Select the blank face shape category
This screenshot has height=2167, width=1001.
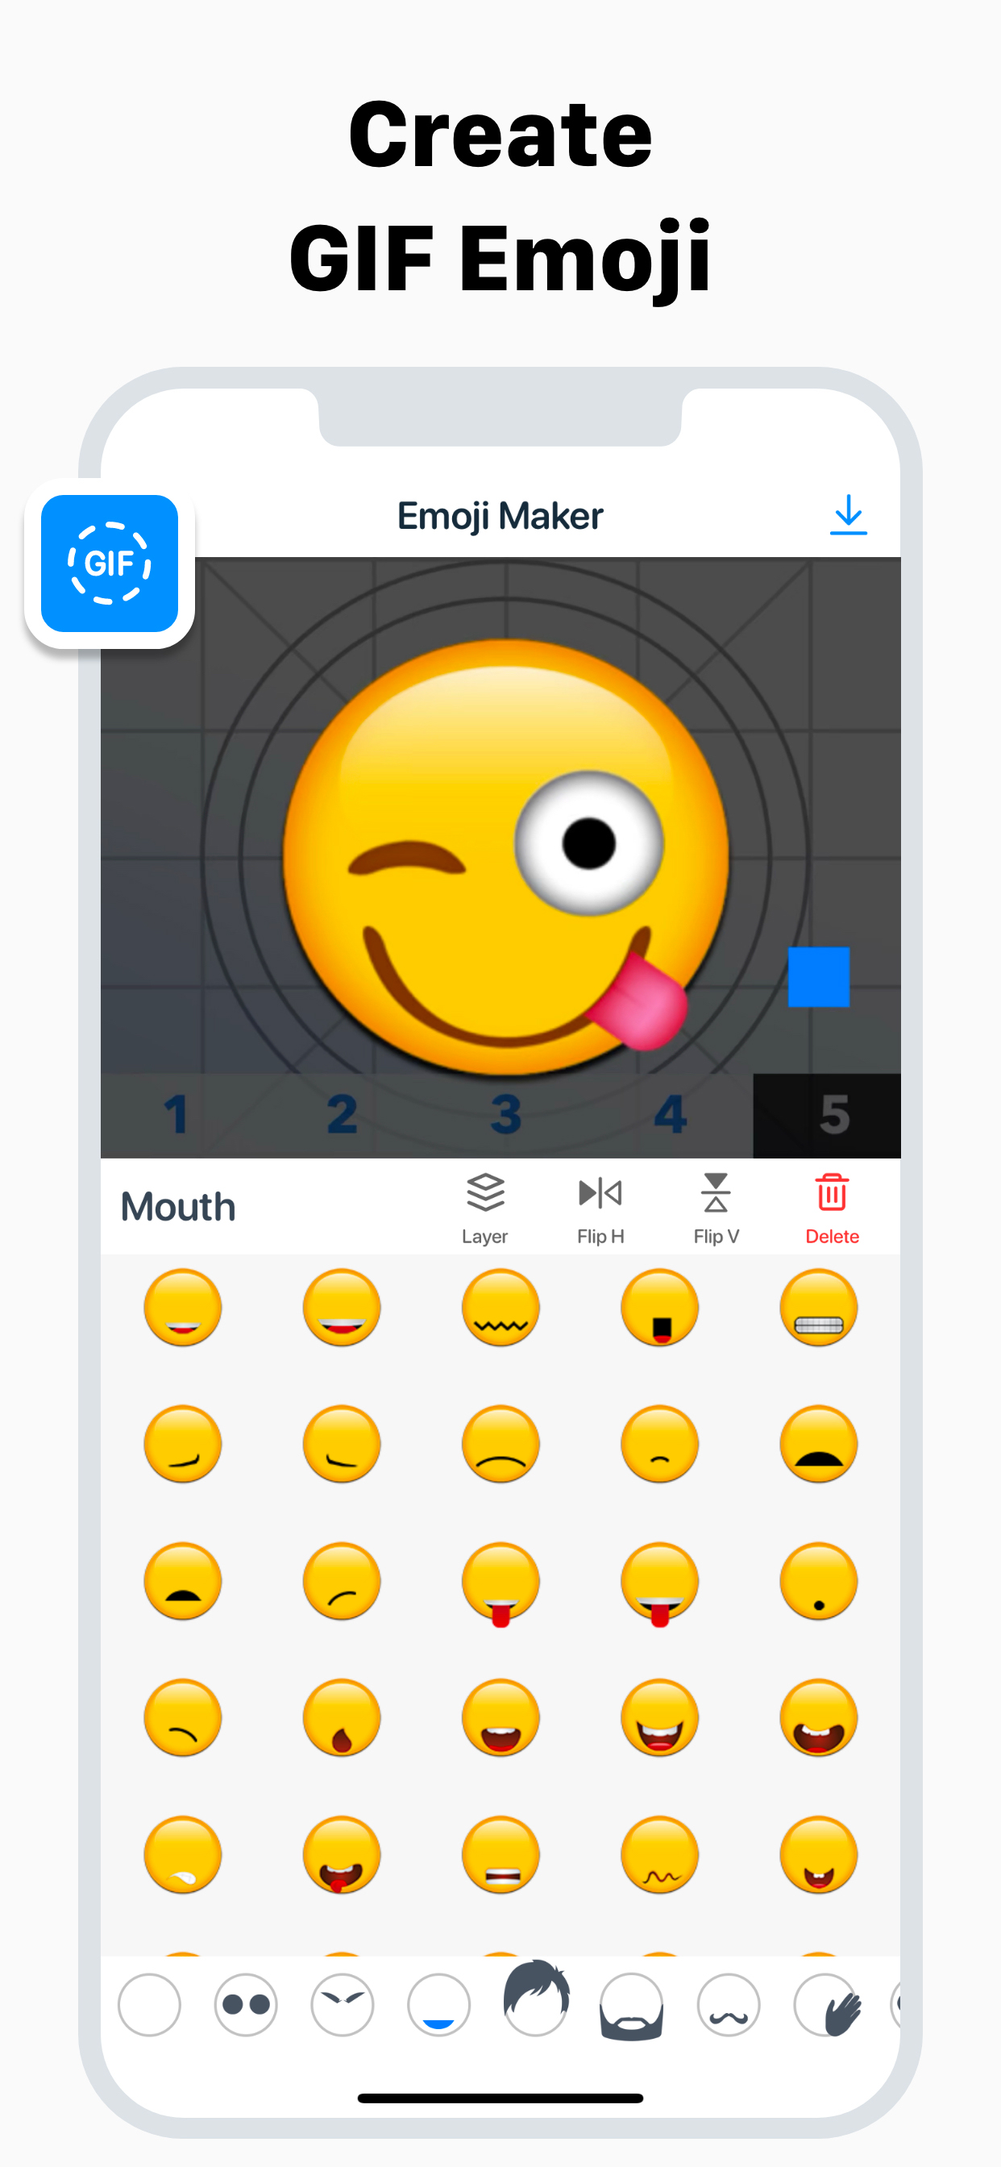150,2005
